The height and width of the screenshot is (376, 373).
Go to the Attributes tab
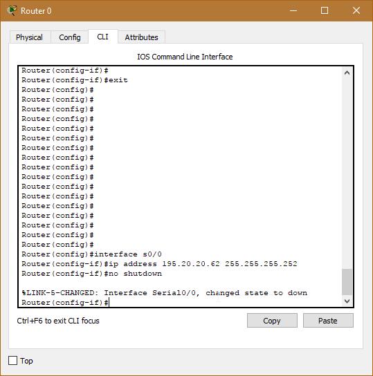point(141,37)
